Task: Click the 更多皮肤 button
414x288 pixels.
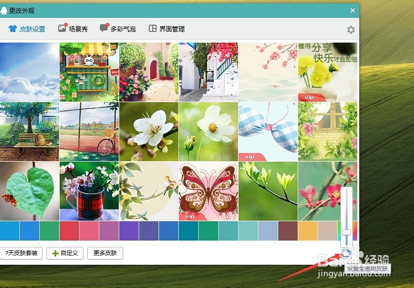Action: pyautogui.click(x=105, y=253)
